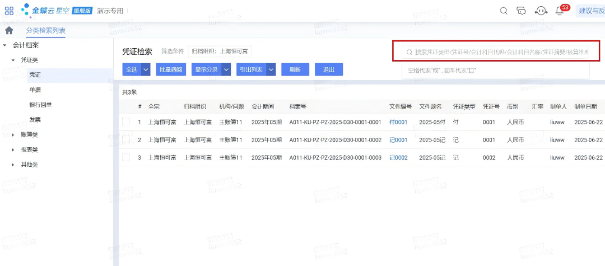Check the checkbox for row 3
Viewport: 605px width, 266px height.
point(126,158)
